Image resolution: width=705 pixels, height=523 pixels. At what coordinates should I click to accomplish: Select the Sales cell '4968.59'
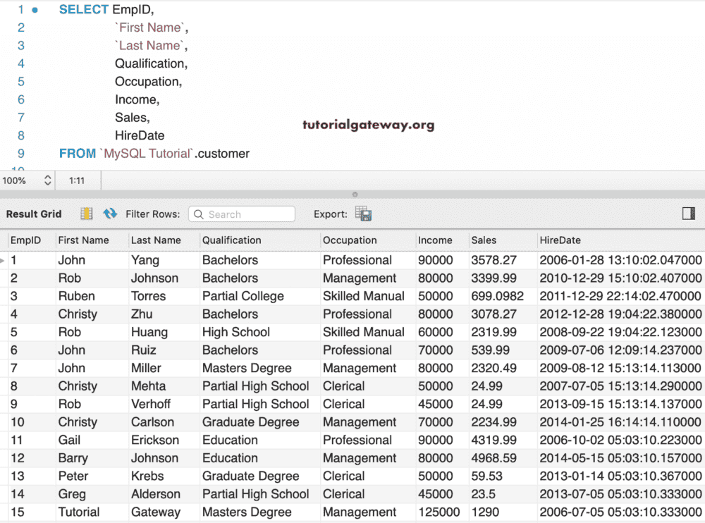coord(493,457)
